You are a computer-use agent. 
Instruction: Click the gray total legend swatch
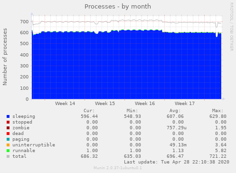[x=8, y=156]
